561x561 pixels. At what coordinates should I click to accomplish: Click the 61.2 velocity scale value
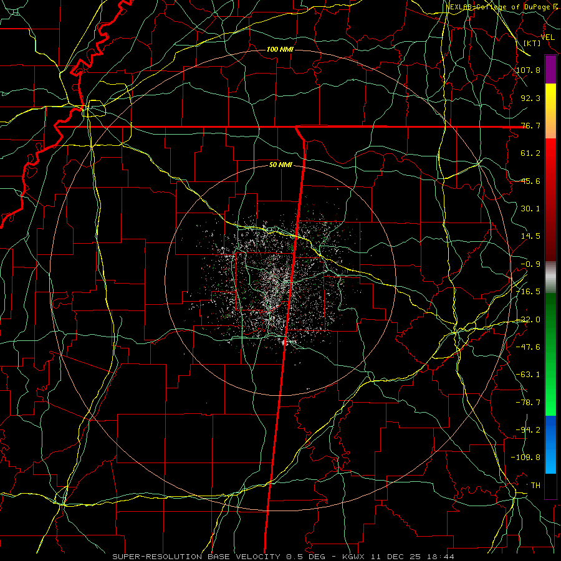[x=530, y=153]
